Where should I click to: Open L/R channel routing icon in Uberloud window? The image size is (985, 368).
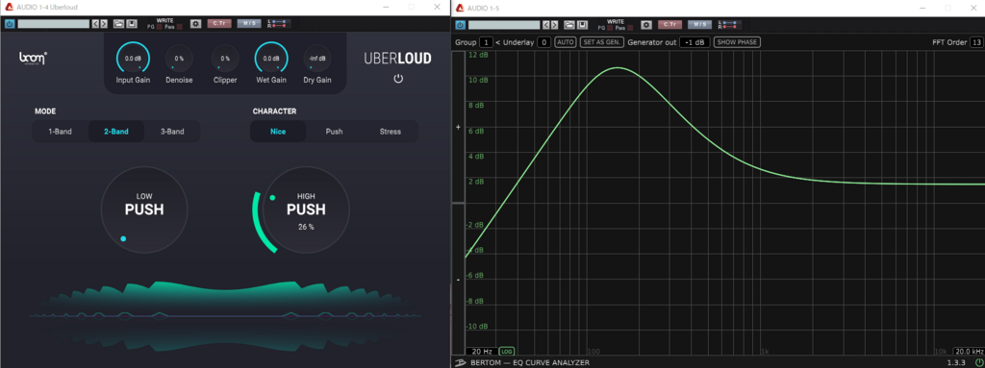point(280,24)
